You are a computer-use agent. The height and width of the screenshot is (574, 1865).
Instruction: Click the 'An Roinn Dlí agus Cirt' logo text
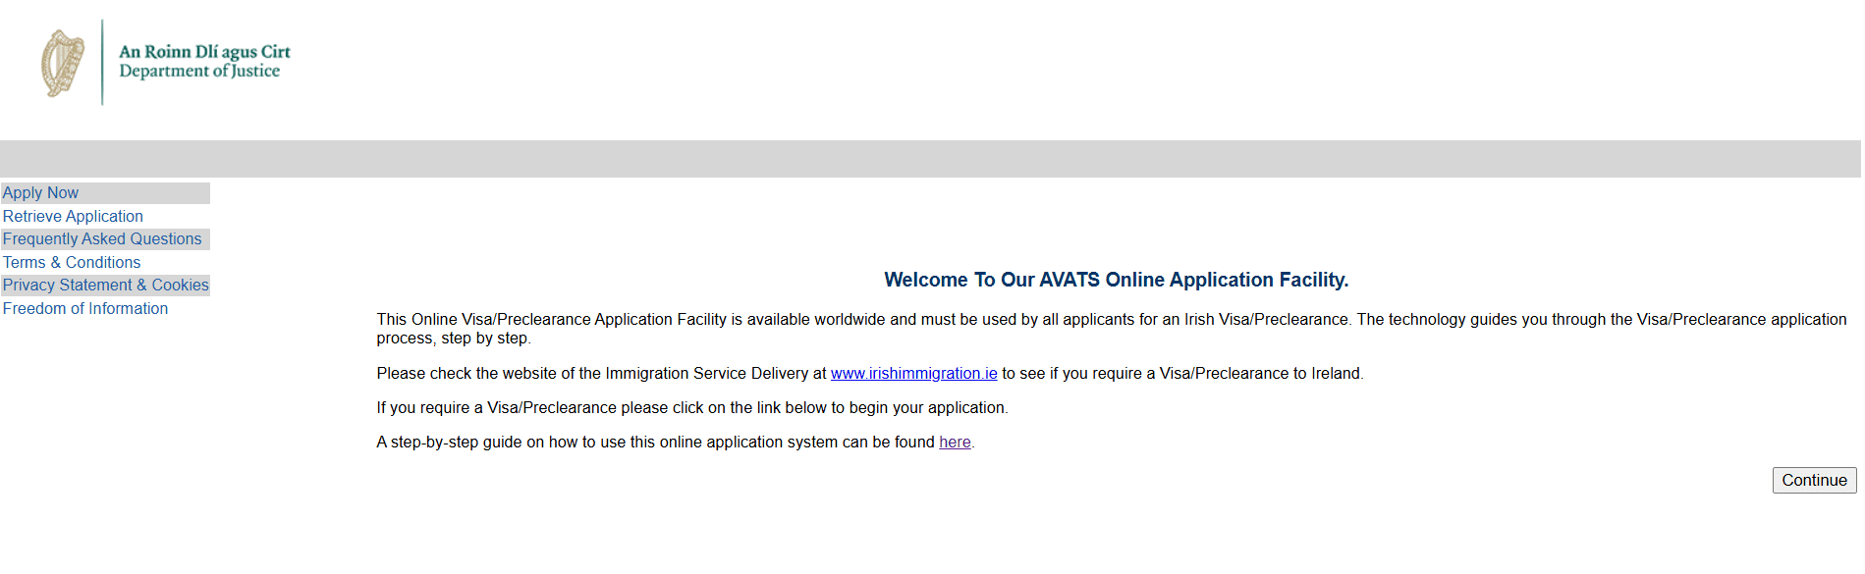[x=204, y=51]
